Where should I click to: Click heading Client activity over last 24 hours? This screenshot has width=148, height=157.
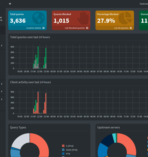[30, 82]
